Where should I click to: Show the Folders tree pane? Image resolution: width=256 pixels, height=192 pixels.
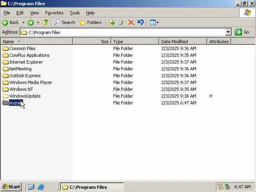pos(91,22)
